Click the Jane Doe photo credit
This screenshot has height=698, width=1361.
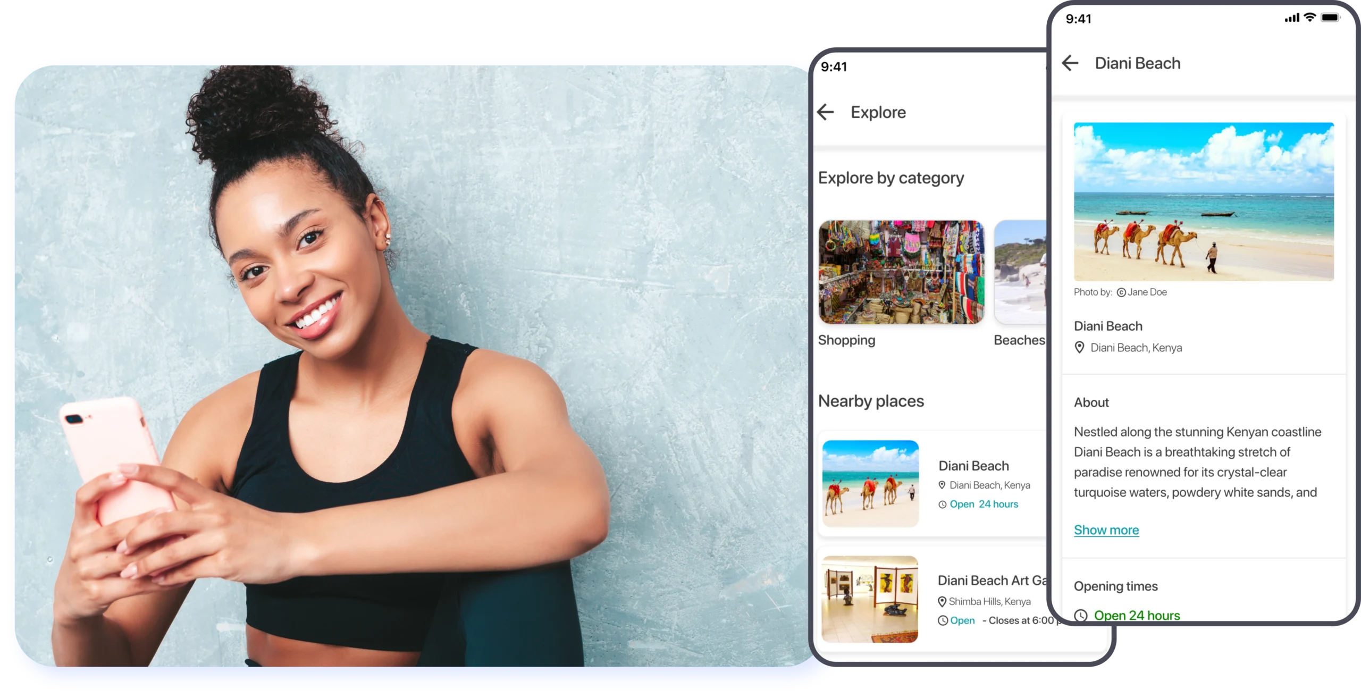1147,292
